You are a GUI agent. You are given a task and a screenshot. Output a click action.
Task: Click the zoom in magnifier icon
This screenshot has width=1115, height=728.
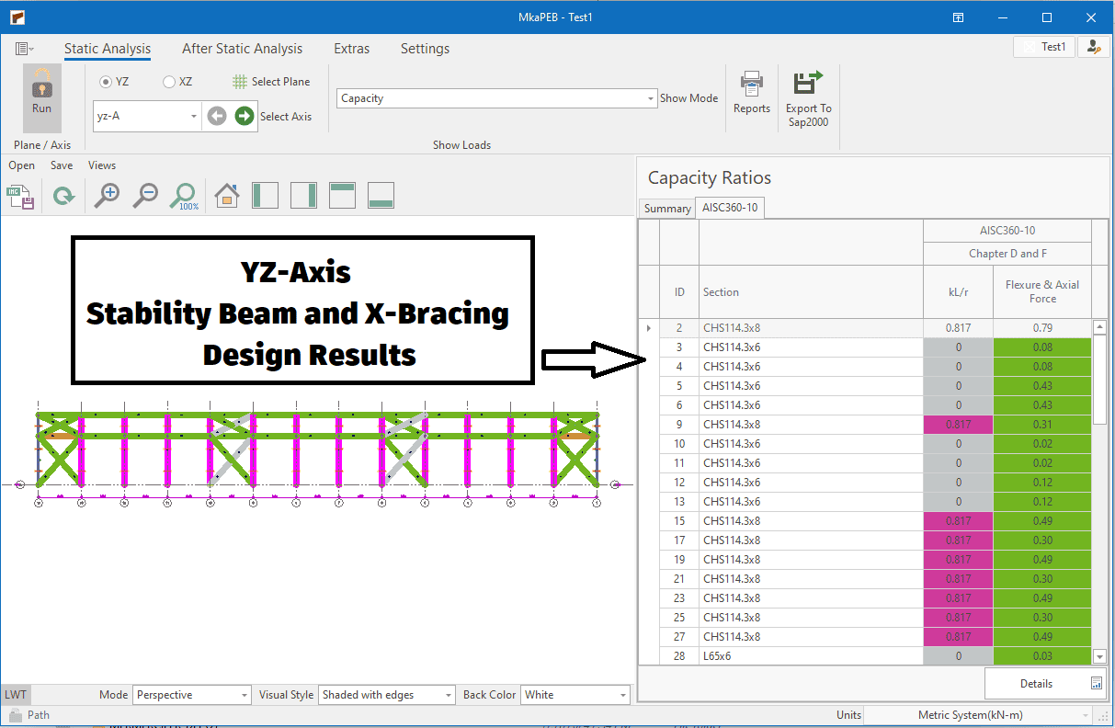click(x=108, y=195)
